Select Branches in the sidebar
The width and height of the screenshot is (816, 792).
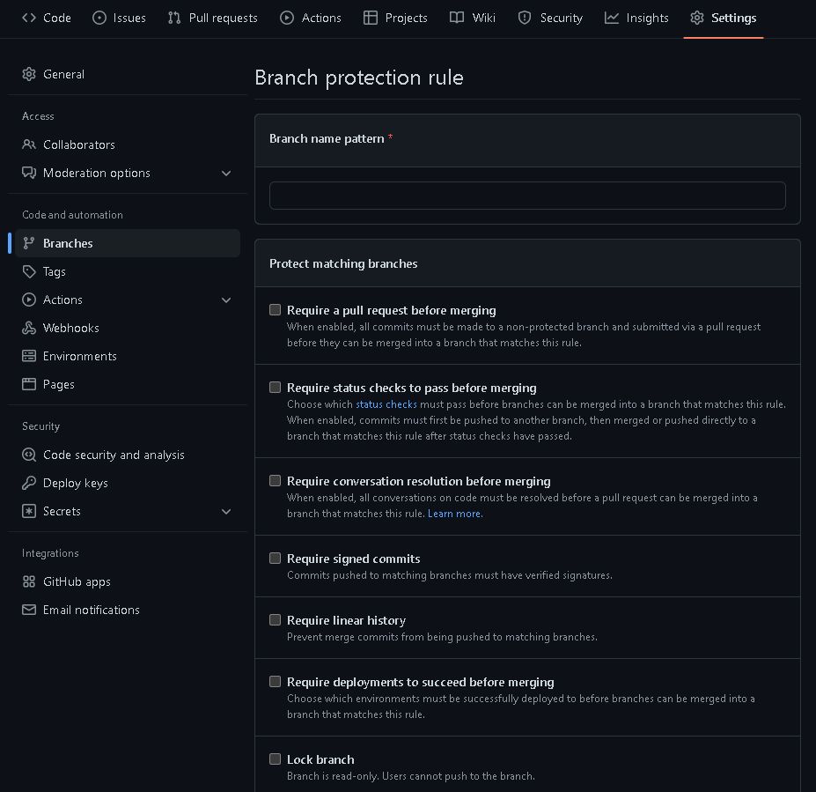coord(68,243)
